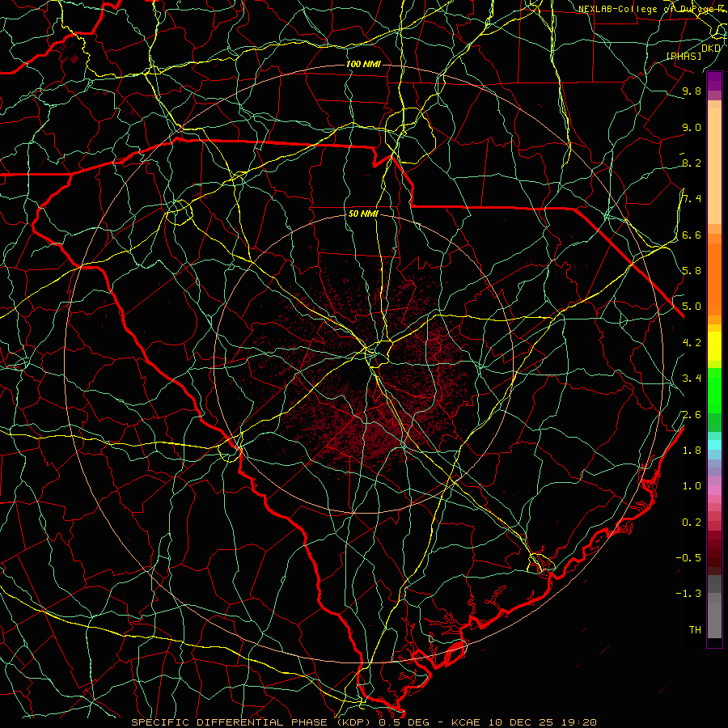Viewport: 728px width, 728px height.
Task: Click the "100 NMI" range ring label
Action: [363, 64]
